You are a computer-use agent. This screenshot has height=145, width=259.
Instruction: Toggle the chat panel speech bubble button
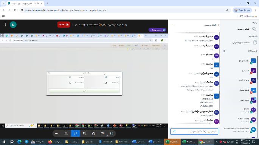75,133
